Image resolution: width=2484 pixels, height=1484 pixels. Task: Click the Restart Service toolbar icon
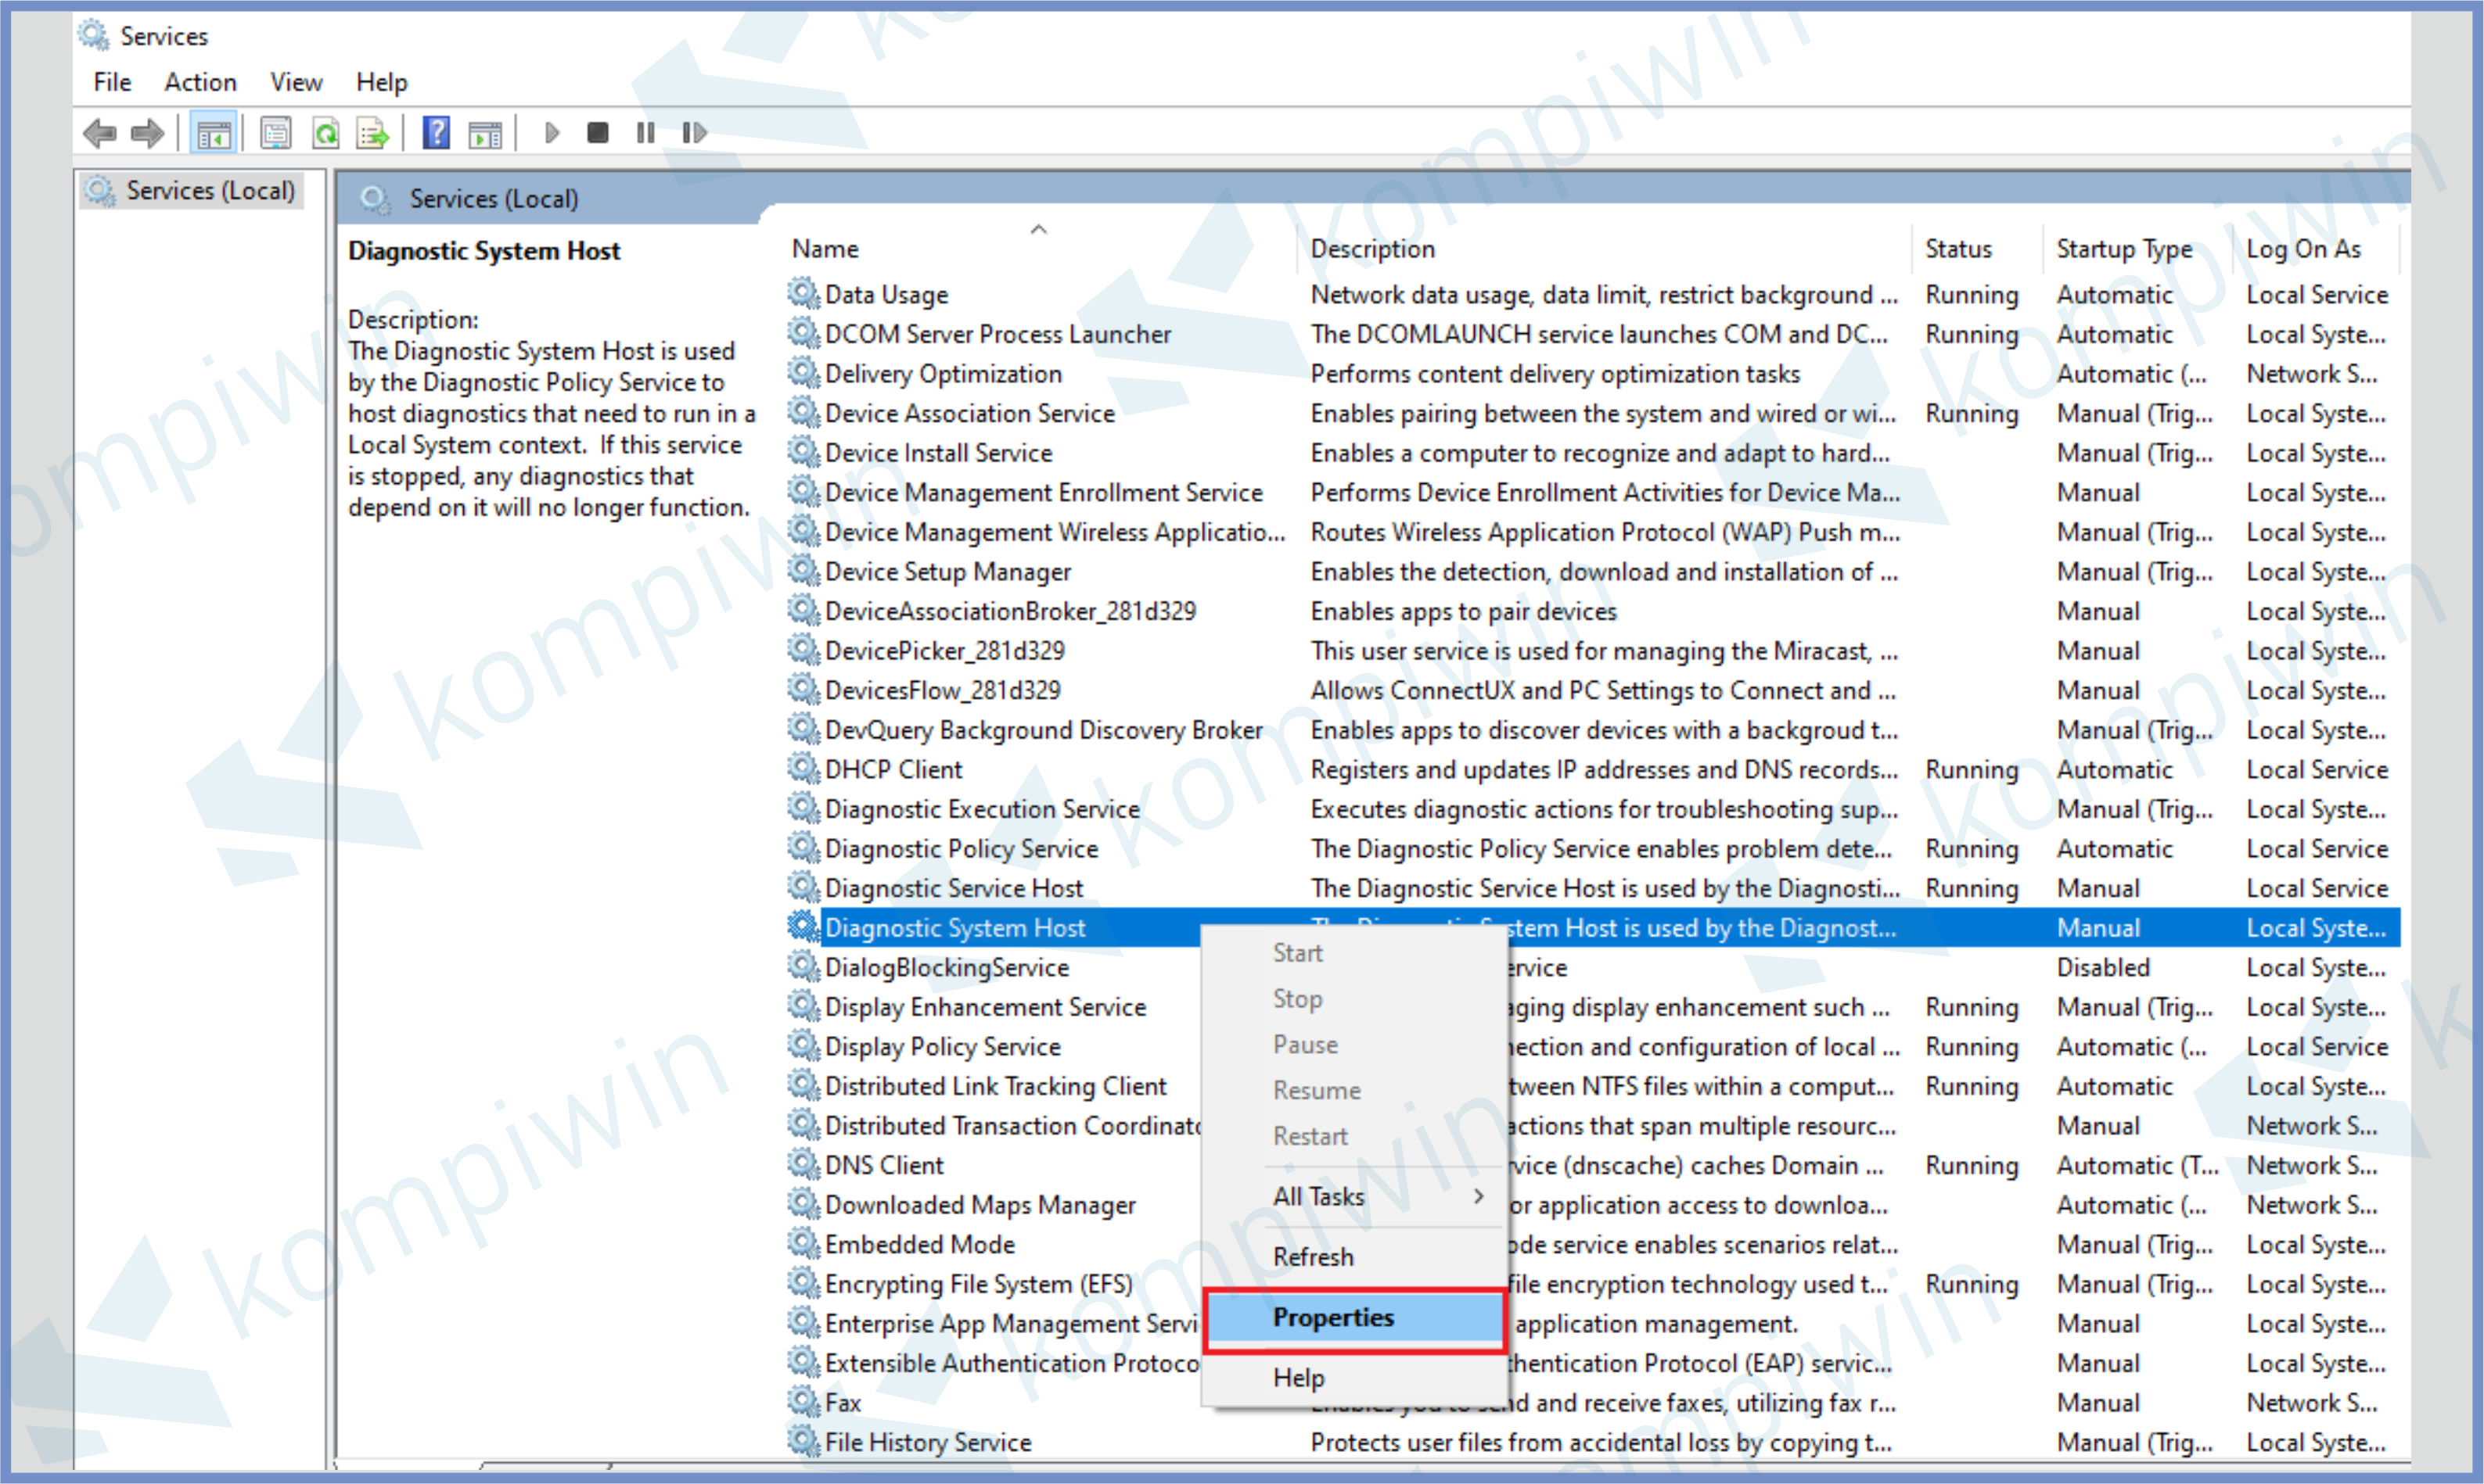[693, 133]
